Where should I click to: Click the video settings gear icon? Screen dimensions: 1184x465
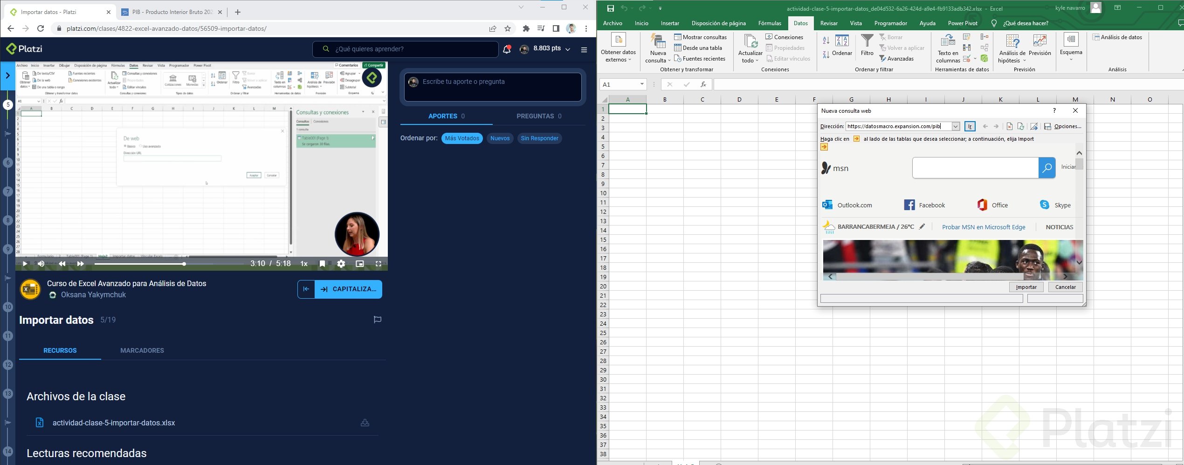click(x=341, y=264)
